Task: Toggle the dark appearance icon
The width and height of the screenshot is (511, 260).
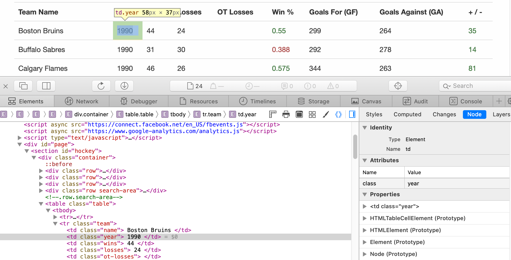Action: click(299, 115)
